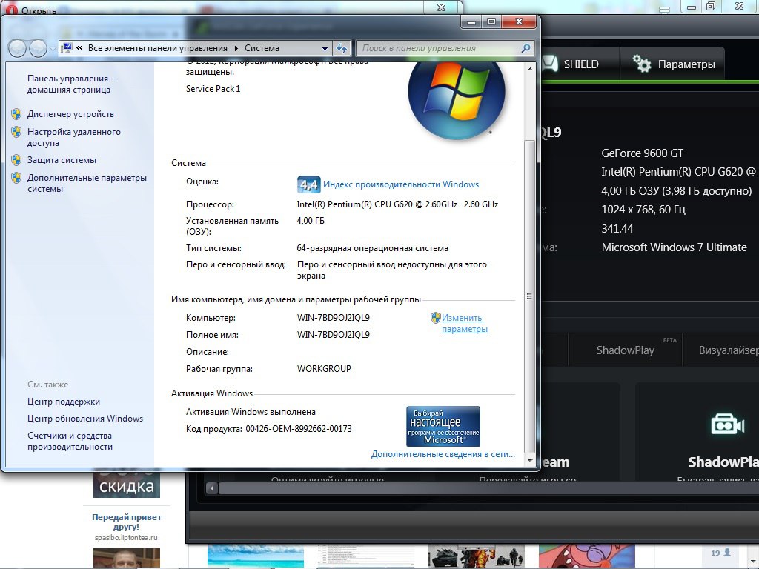This screenshot has height=569, width=759.
Task: Open Индекс производительности Windows link
Action: [x=401, y=184]
